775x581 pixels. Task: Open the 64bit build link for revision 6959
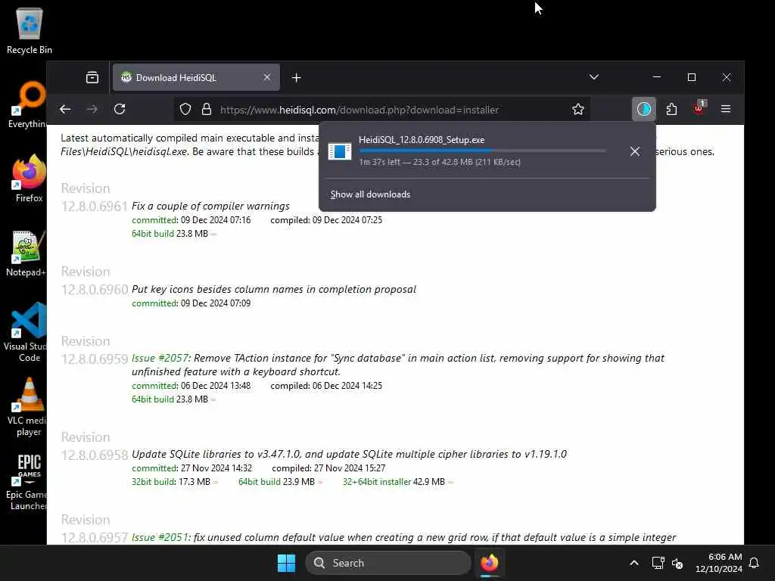pos(153,399)
